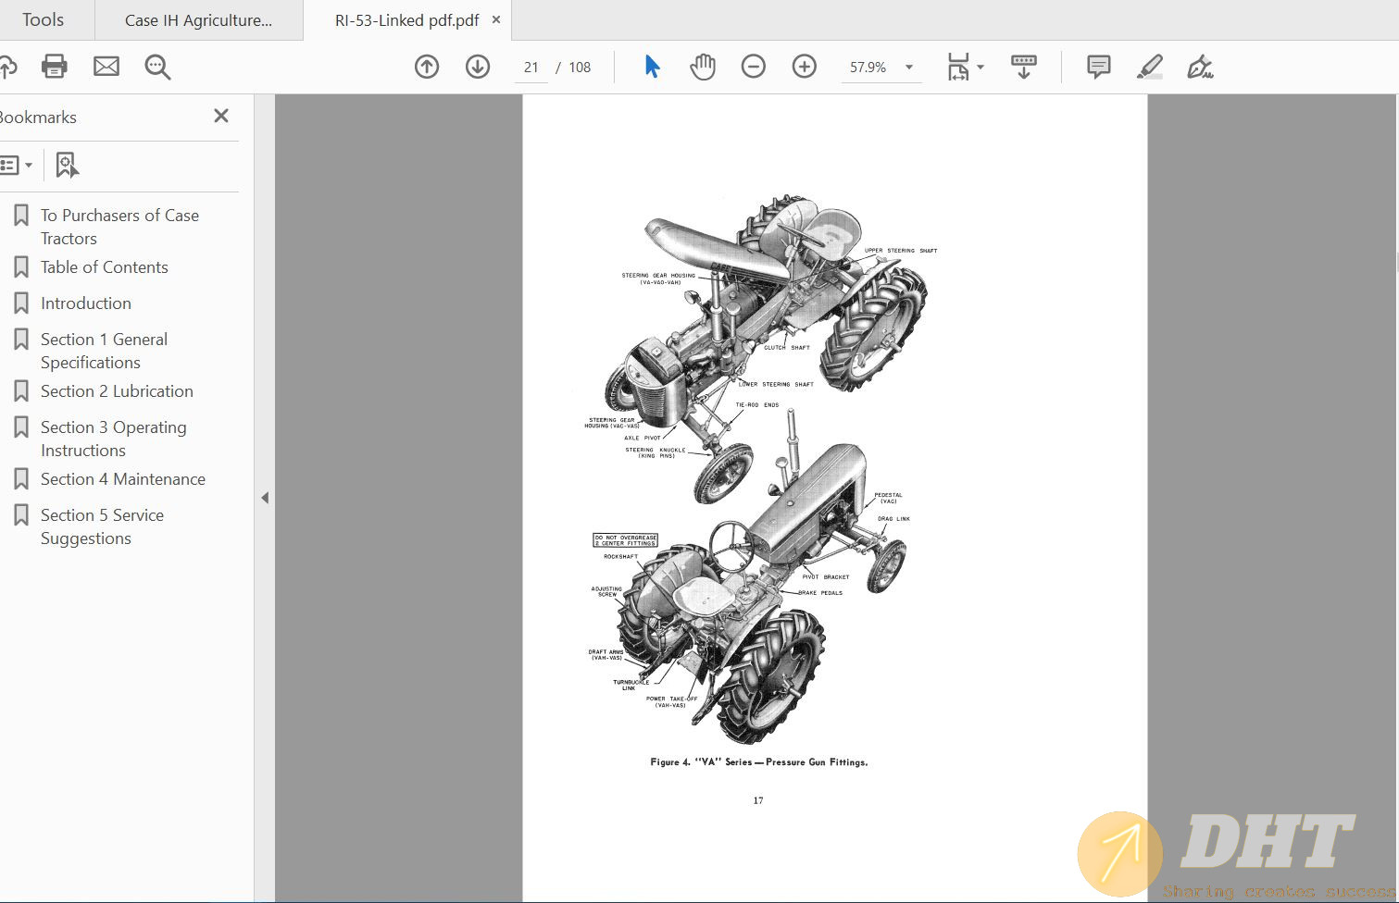The height and width of the screenshot is (903, 1399).
Task: Go to next page arrow
Action: (478, 67)
